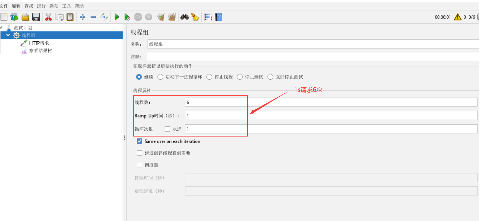This screenshot has height=221, width=480.
Task: Open the 文件 menu
Action: click(x=4, y=6)
